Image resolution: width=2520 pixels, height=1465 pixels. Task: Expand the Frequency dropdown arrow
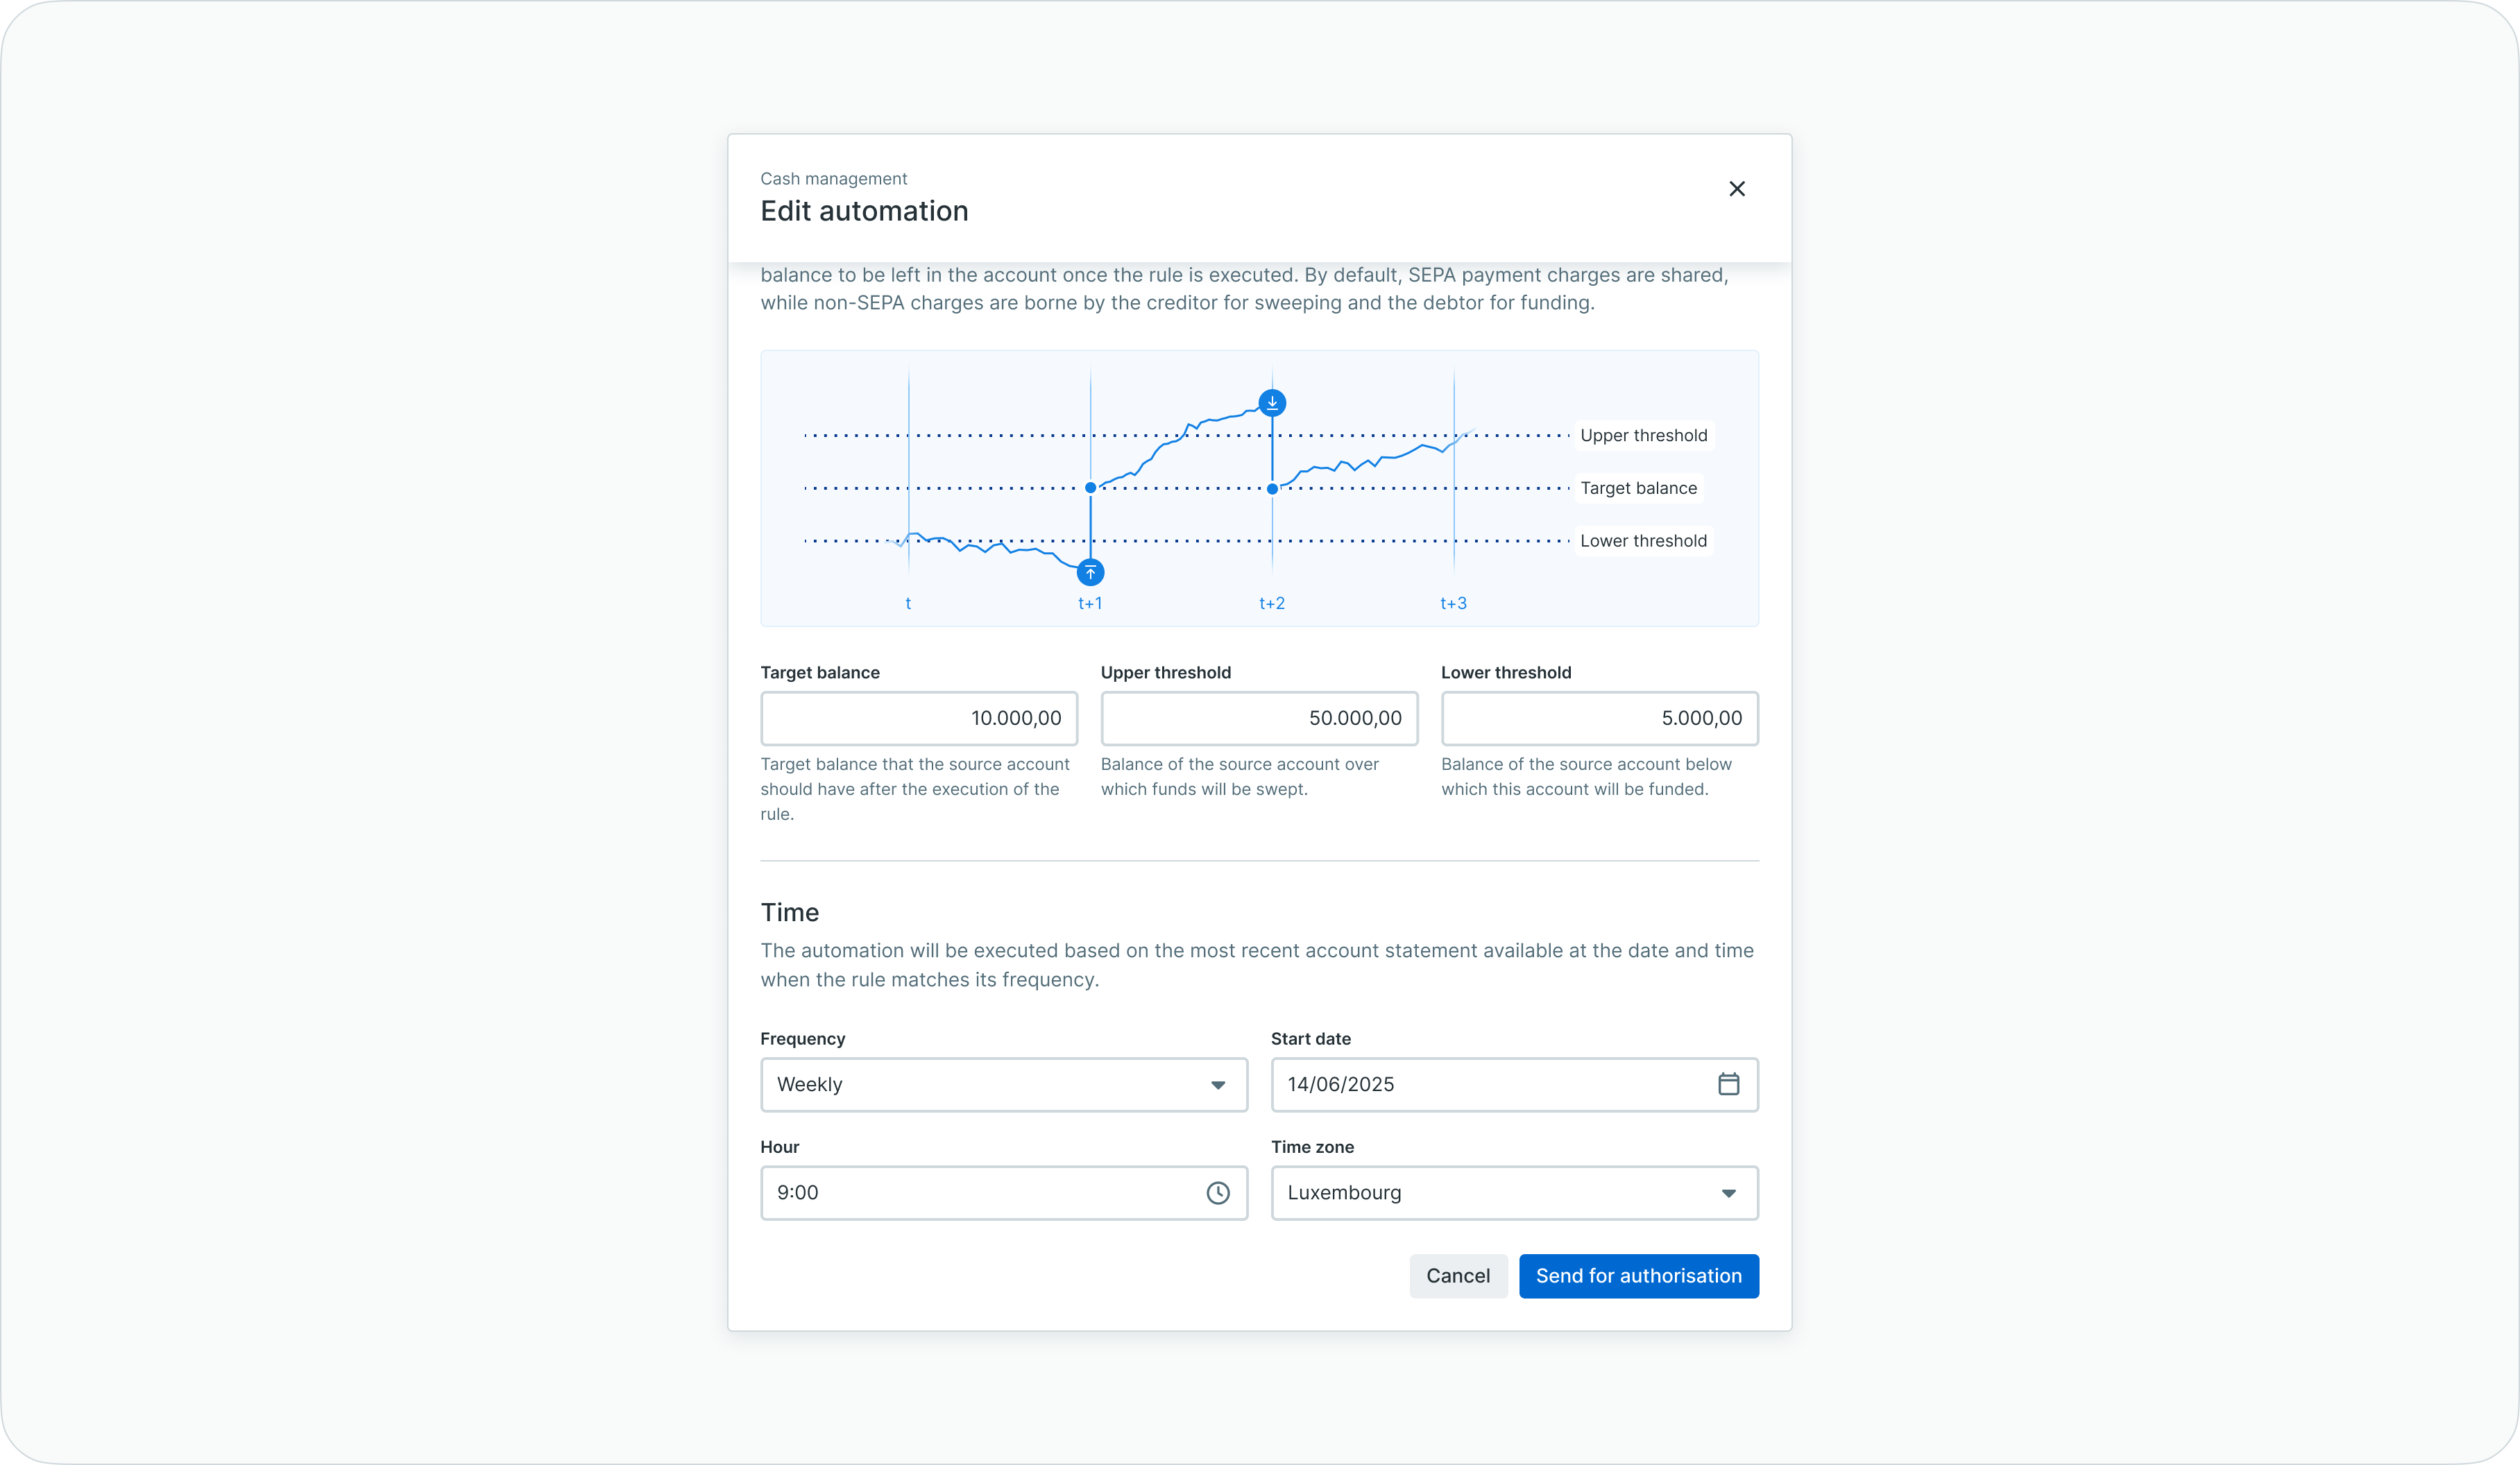(1217, 1085)
